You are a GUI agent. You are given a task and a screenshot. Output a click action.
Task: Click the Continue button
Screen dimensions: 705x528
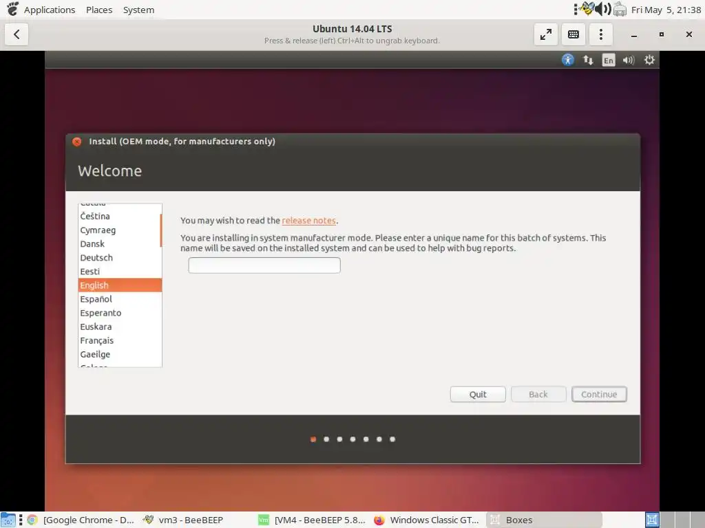point(599,394)
